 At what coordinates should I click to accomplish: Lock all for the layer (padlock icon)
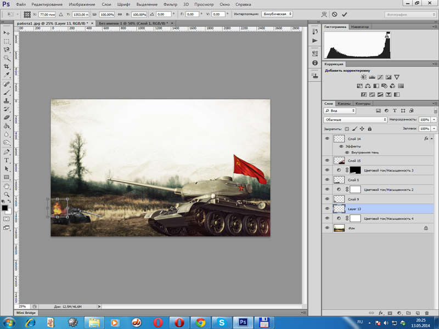pos(369,129)
